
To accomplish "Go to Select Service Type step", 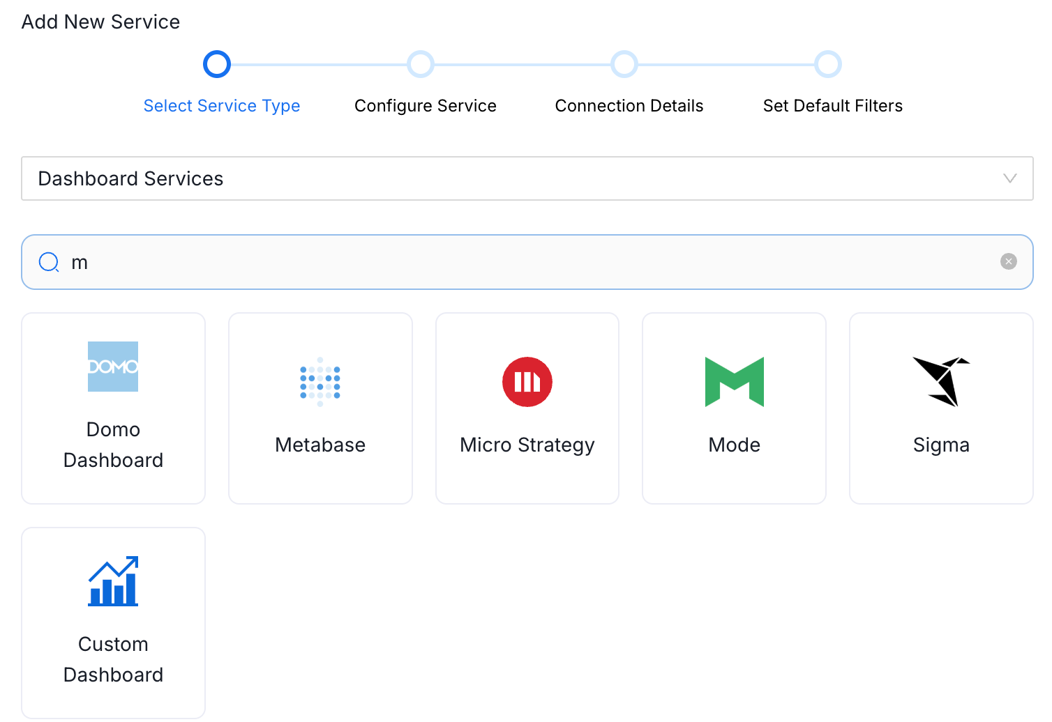I will pyautogui.click(x=222, y=106).
